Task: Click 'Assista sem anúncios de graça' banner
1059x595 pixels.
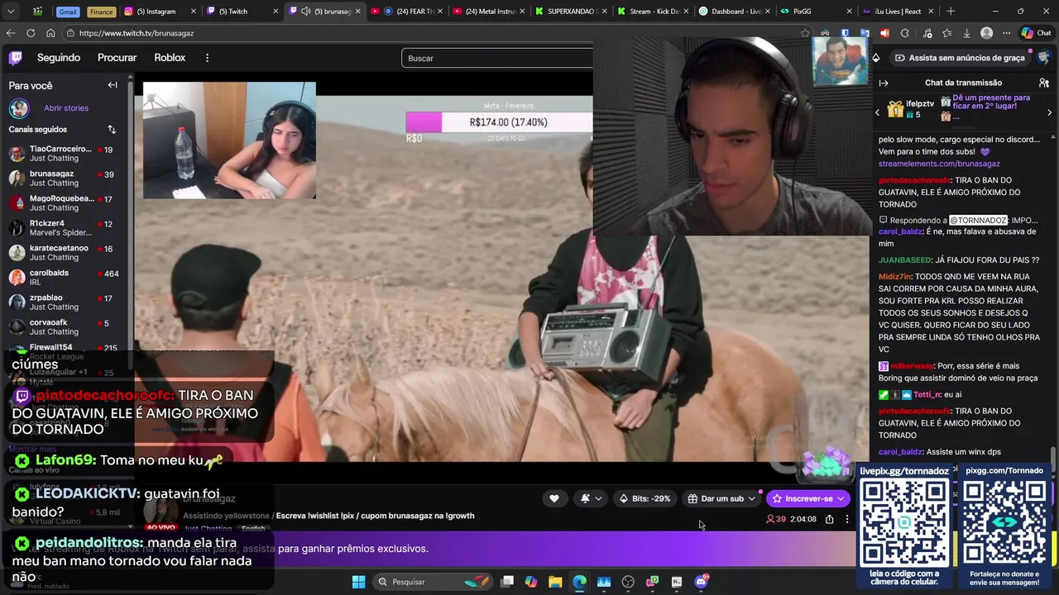Action: tap(960, 58)
